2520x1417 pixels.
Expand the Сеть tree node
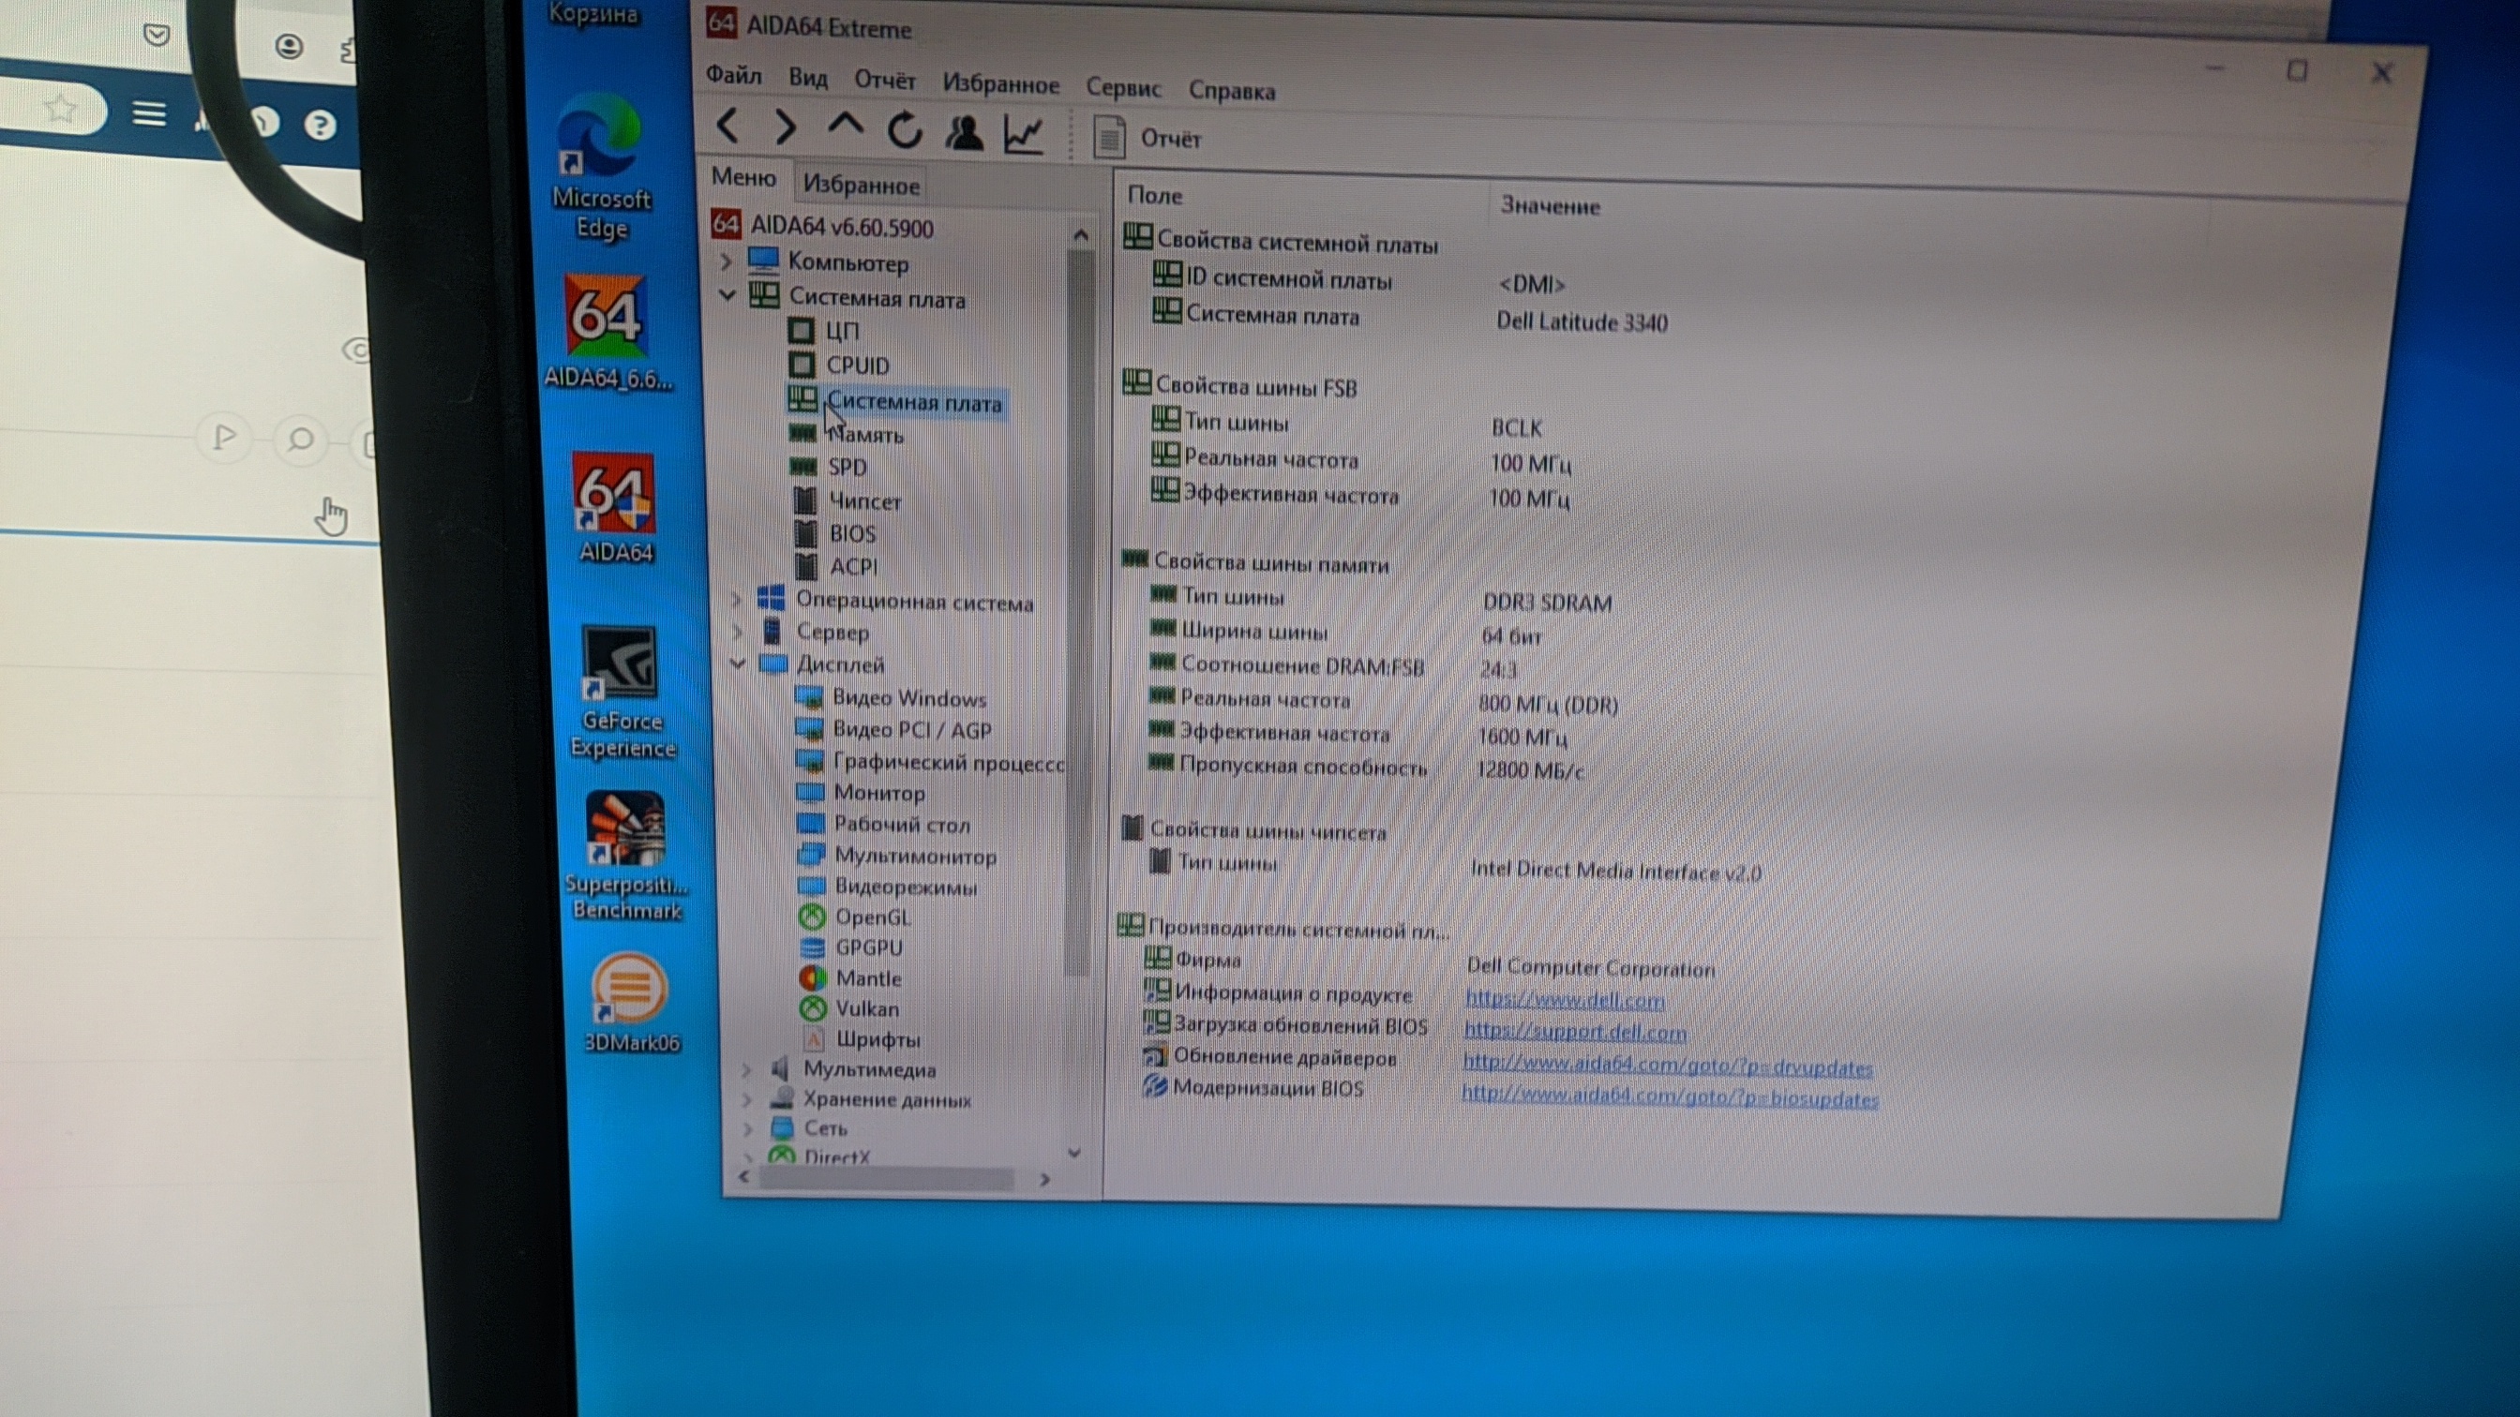coord(748,1128)
